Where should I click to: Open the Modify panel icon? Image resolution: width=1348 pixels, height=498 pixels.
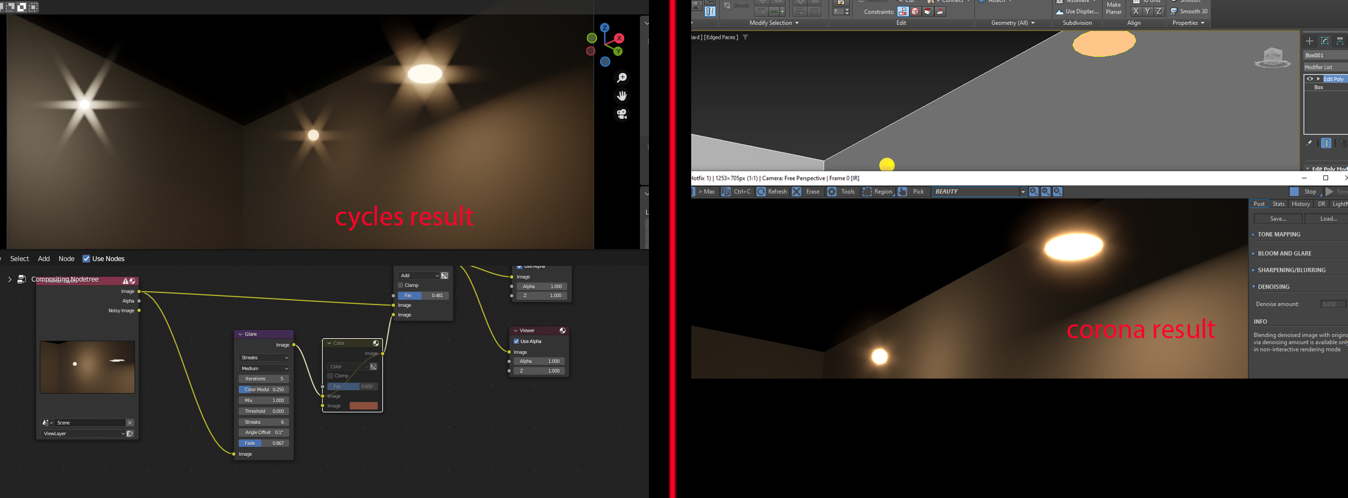(1325, 41)
